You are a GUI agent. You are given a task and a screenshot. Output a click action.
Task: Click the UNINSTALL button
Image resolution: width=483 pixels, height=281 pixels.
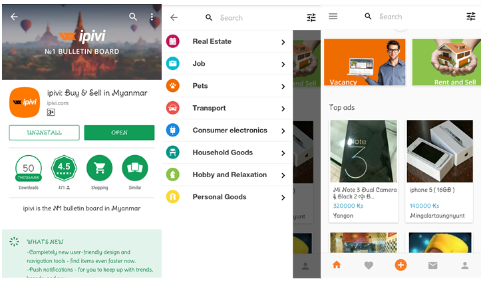44,133
